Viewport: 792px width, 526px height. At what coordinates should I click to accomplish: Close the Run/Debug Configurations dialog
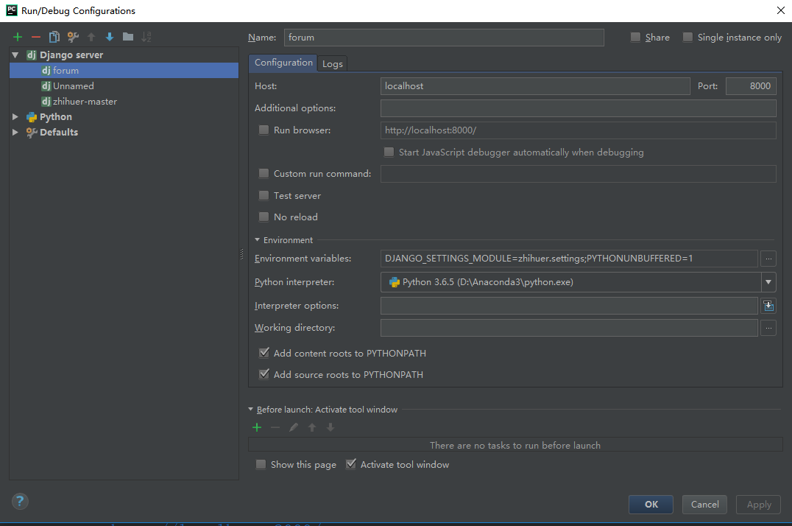(x=780, y=10)
